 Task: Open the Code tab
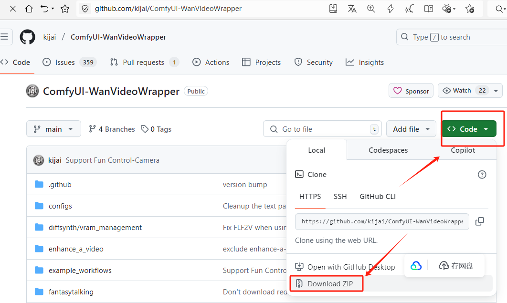16,63
